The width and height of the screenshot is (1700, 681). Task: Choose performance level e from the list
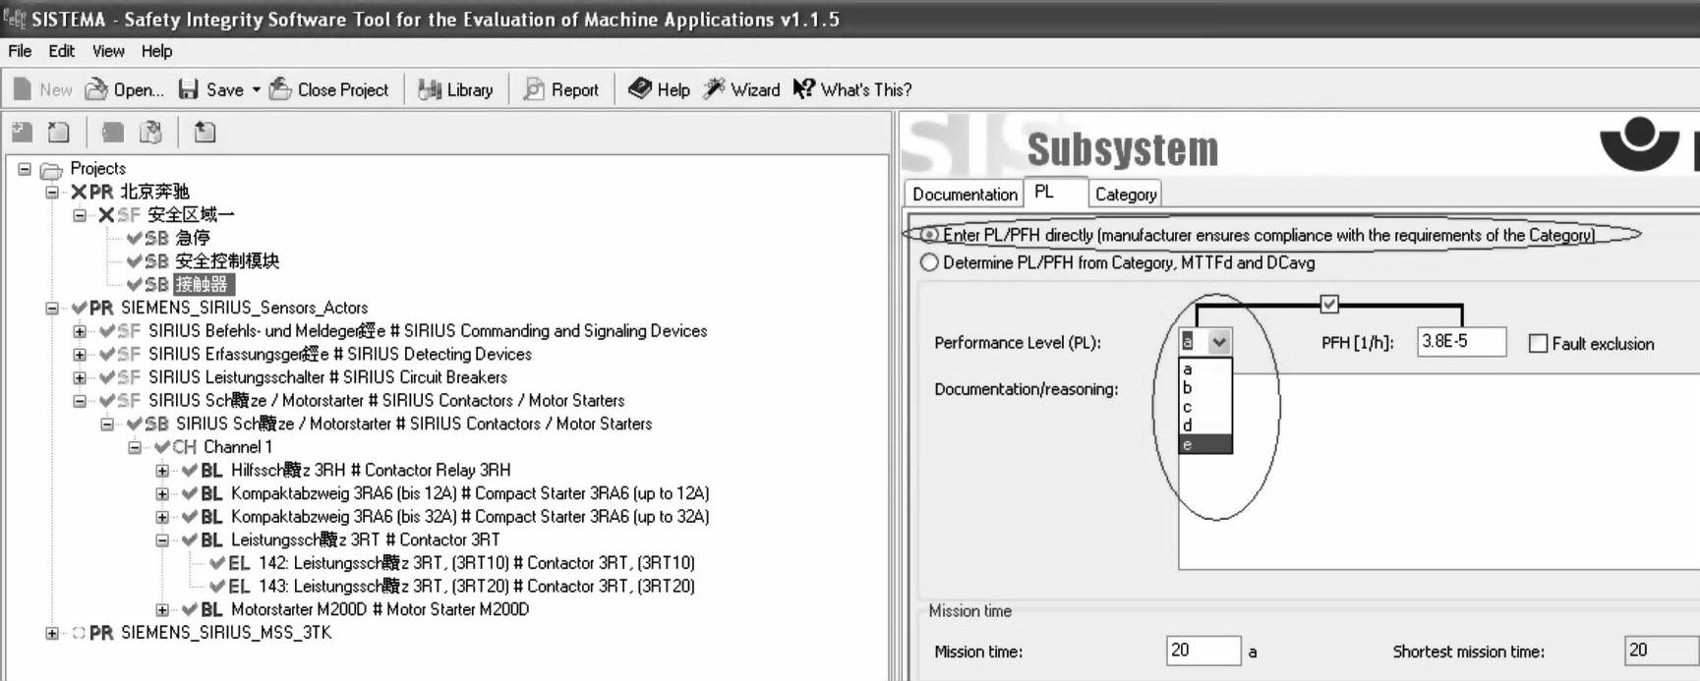pyautogui.click(x=1205, y=444)
